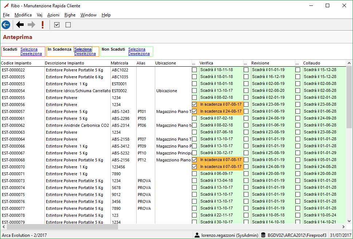Click the Ubicazione column header

(x=173, y=63)
